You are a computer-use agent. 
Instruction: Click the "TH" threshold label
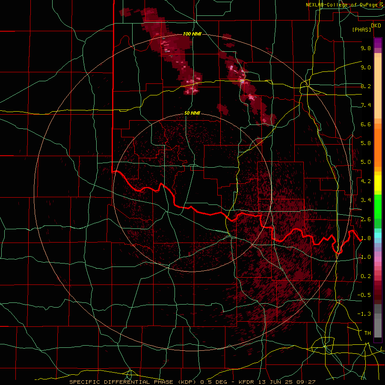click(x=367, y=333)
